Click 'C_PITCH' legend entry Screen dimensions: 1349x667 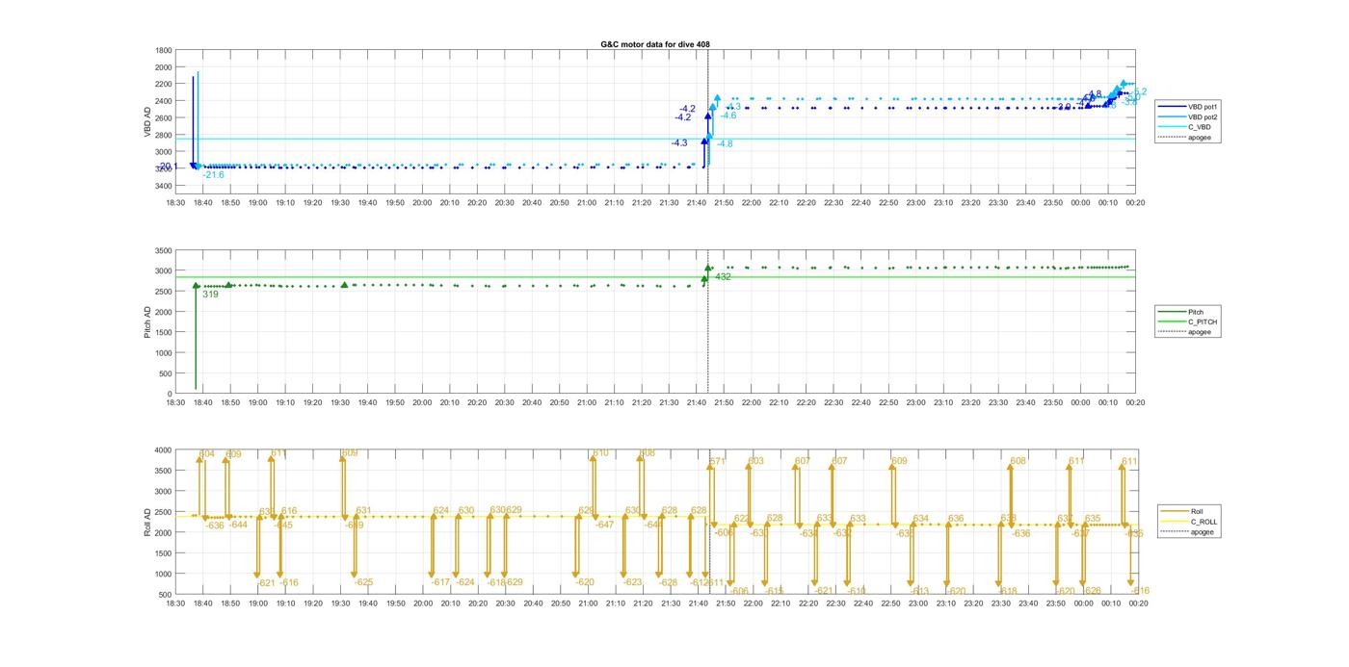(x=1203, y=321)
